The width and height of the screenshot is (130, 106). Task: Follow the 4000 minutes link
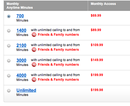[x=21, y=75]
